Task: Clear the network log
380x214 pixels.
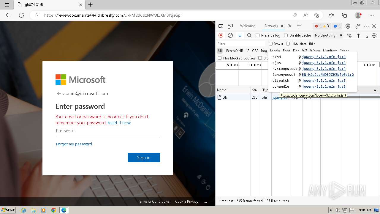Action: [230, 35]
